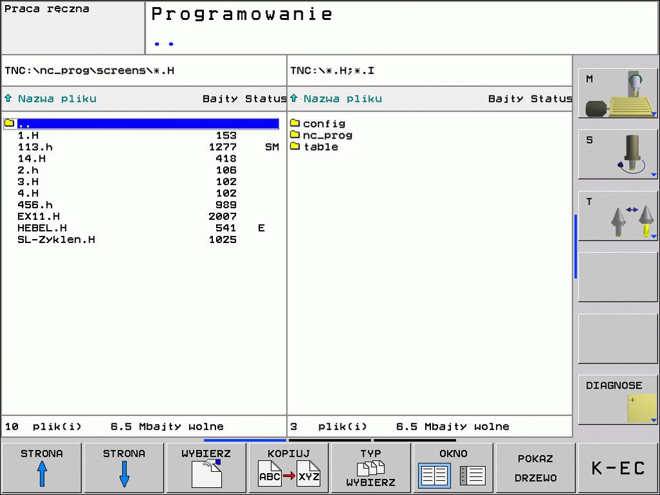Click the right pane Bajty column header

click(x=506, y=99)
